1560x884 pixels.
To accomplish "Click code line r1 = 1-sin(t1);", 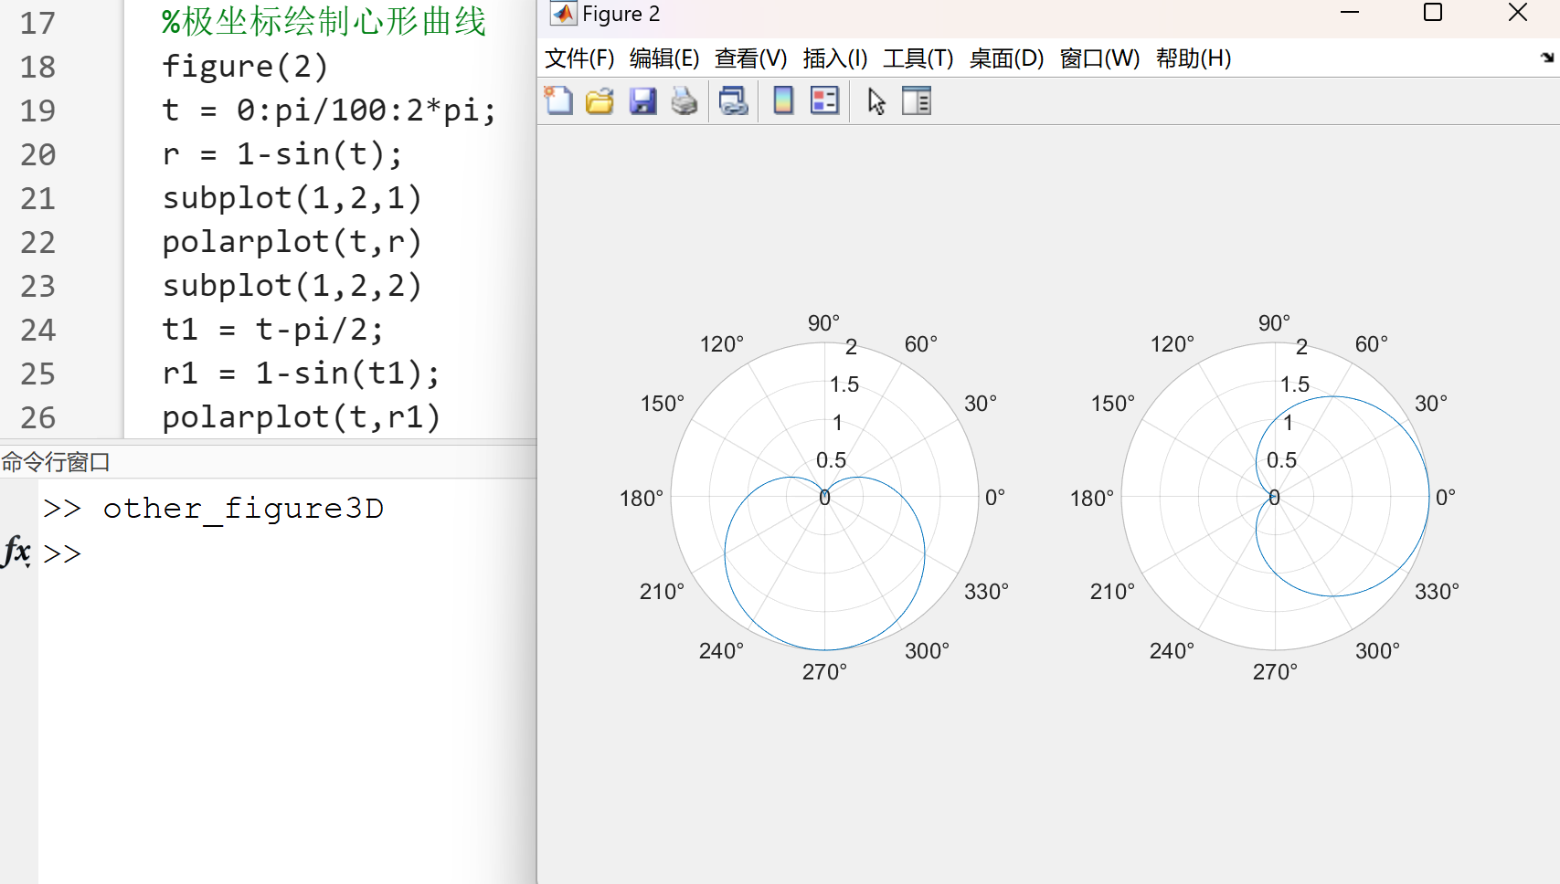I will coord(302,374).
